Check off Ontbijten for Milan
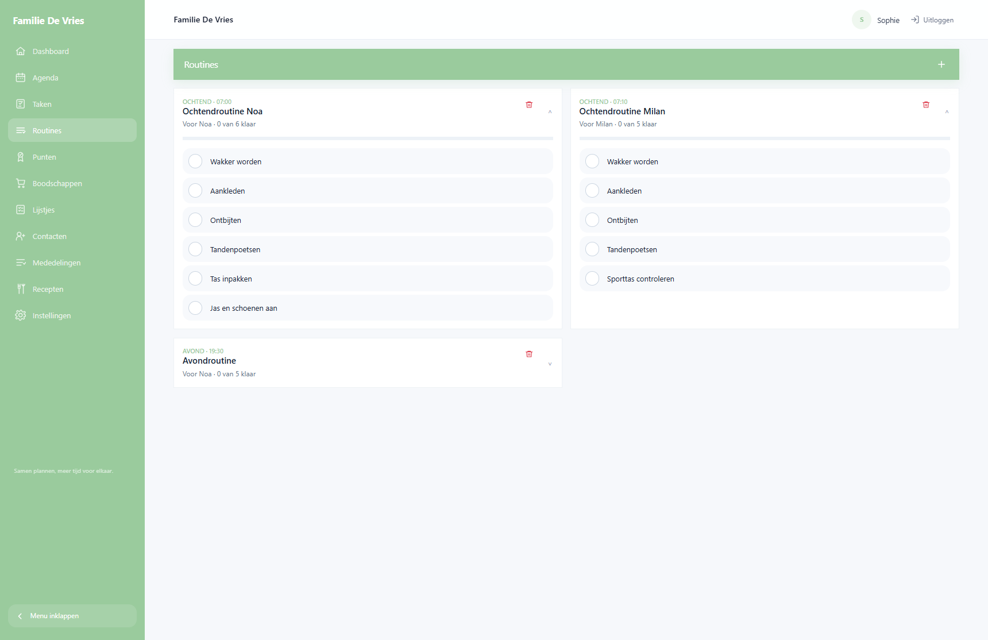This screenshot has height=640, width=988. (x=592, y=220)
